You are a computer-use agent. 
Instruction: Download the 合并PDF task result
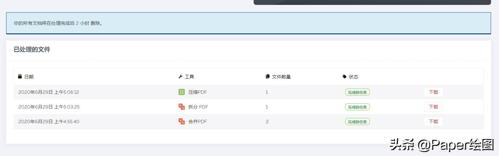433,121
